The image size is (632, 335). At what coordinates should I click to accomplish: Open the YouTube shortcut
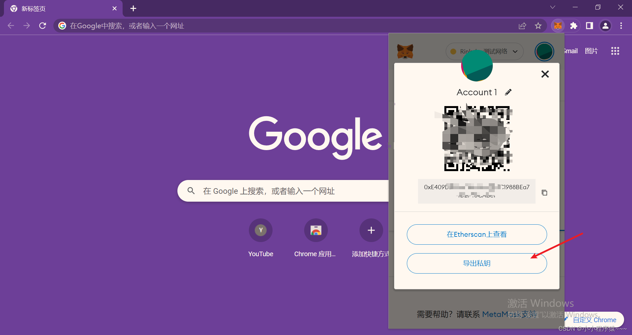click(261, 238)
